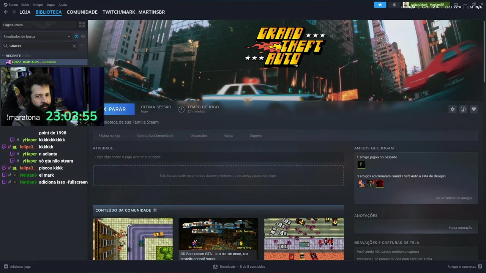Show game information icon
The height and width of the screenshot is (273, 486).
pyautogui.click(x=463, y=109)
